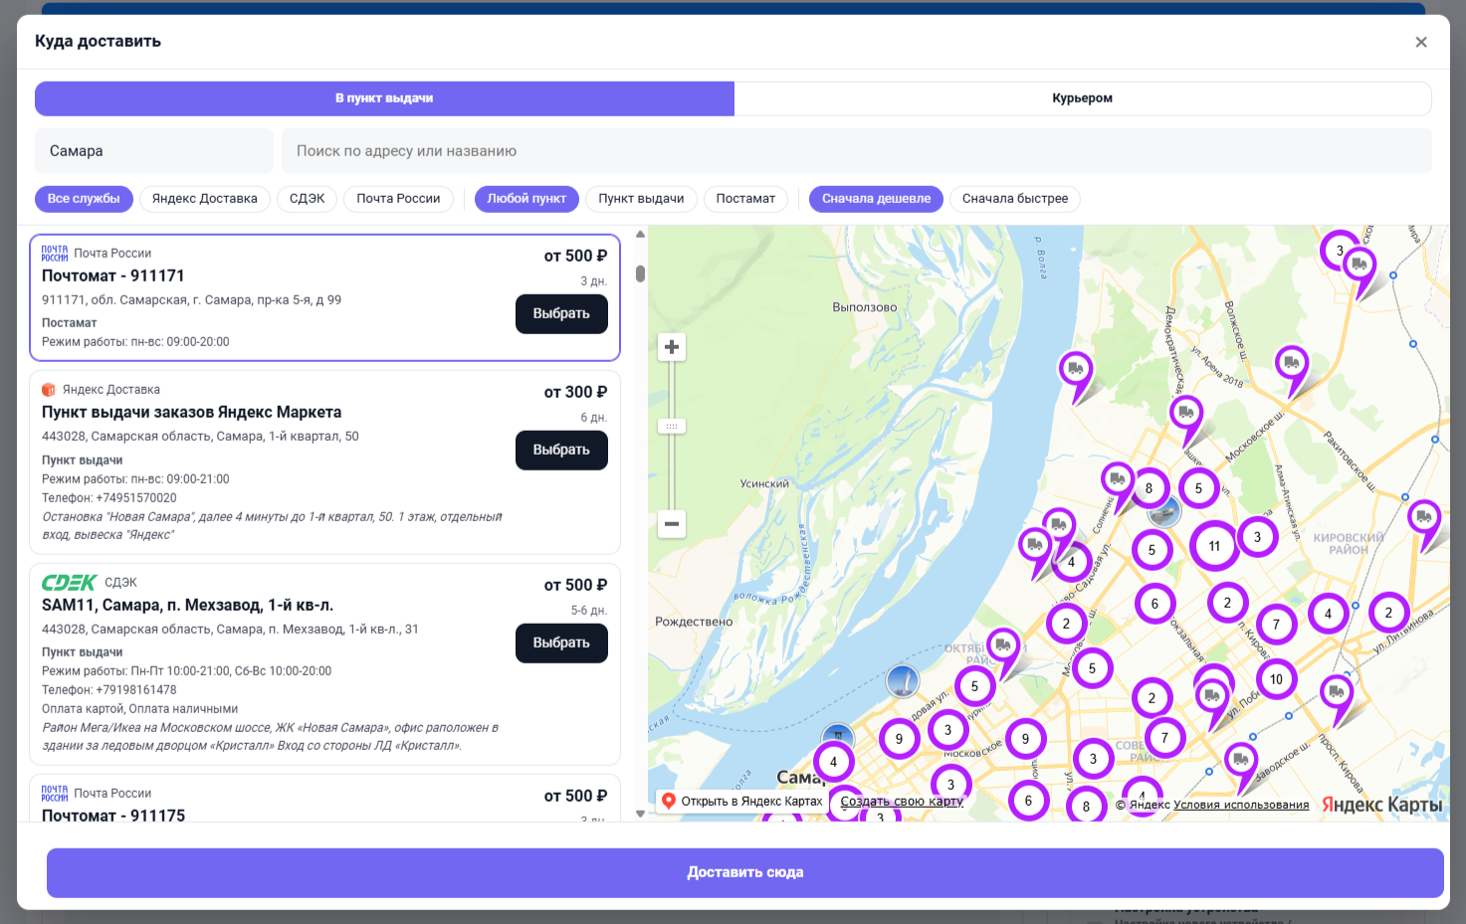Image resolution: width=1466 pixels, height=924 pixels.
Task: Select the «Все службы» filter chip
Action: pos(84,199)
